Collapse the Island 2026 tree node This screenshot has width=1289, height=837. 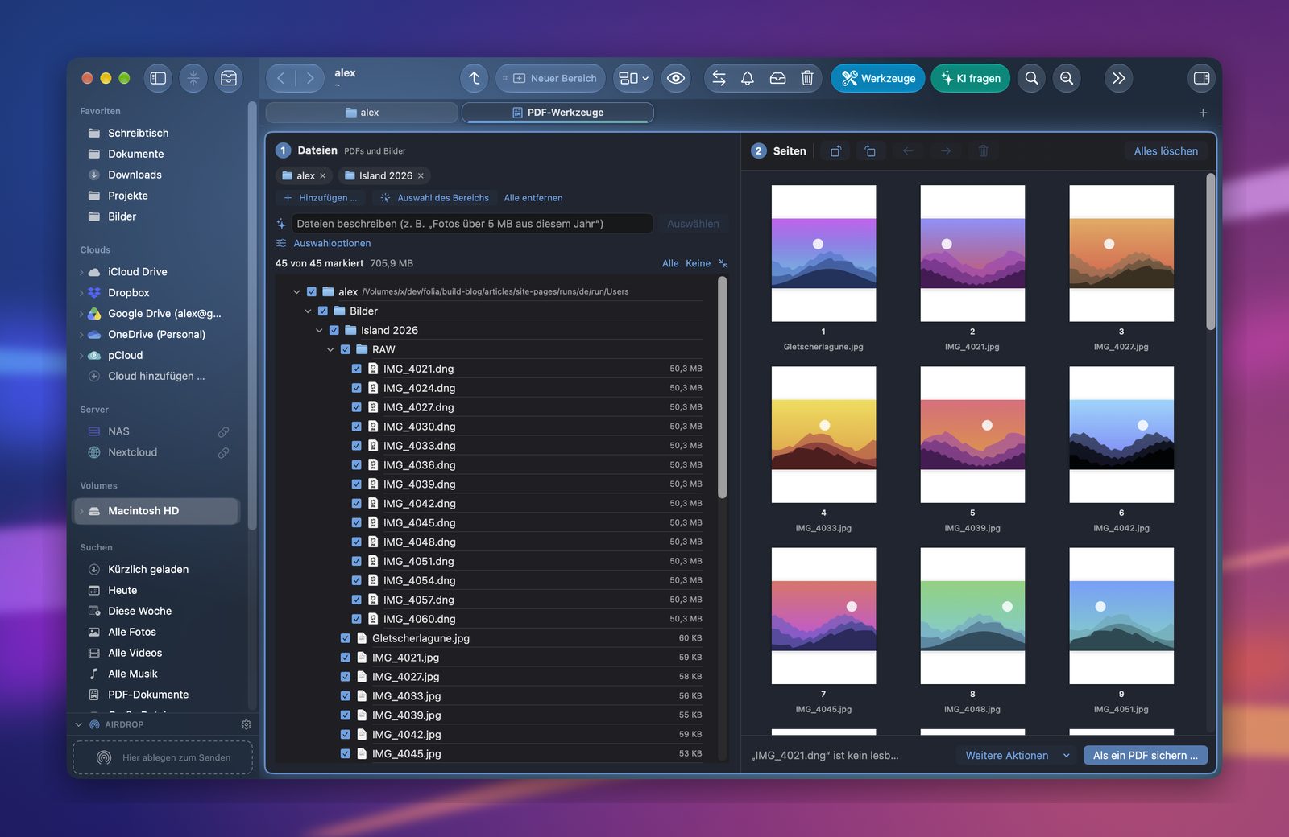coord(319,330)
